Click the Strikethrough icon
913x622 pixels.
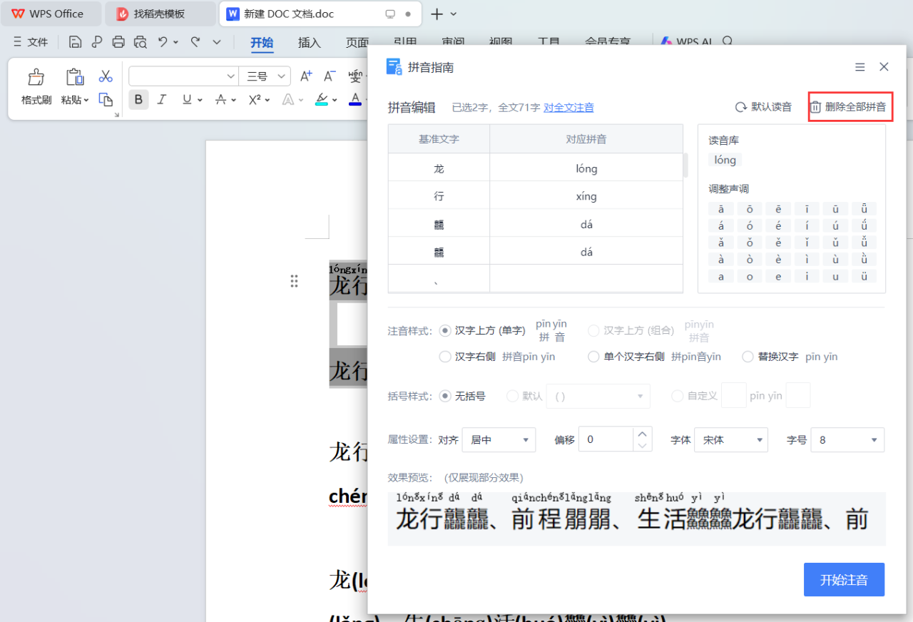[221, 99]
